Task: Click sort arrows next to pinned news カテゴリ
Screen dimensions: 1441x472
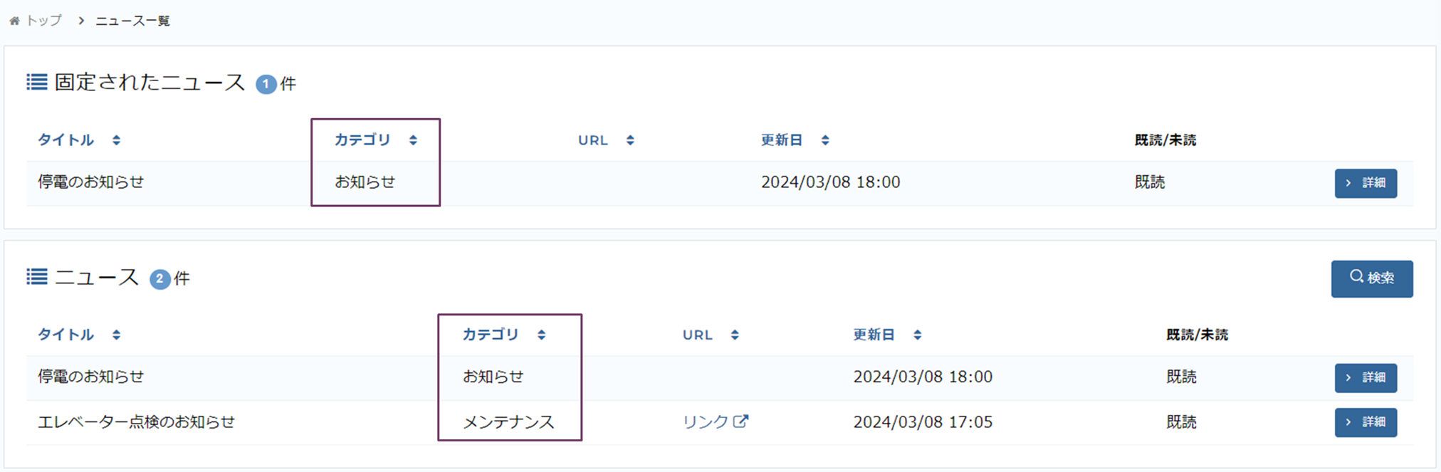Action: click(x=413, y=140)
